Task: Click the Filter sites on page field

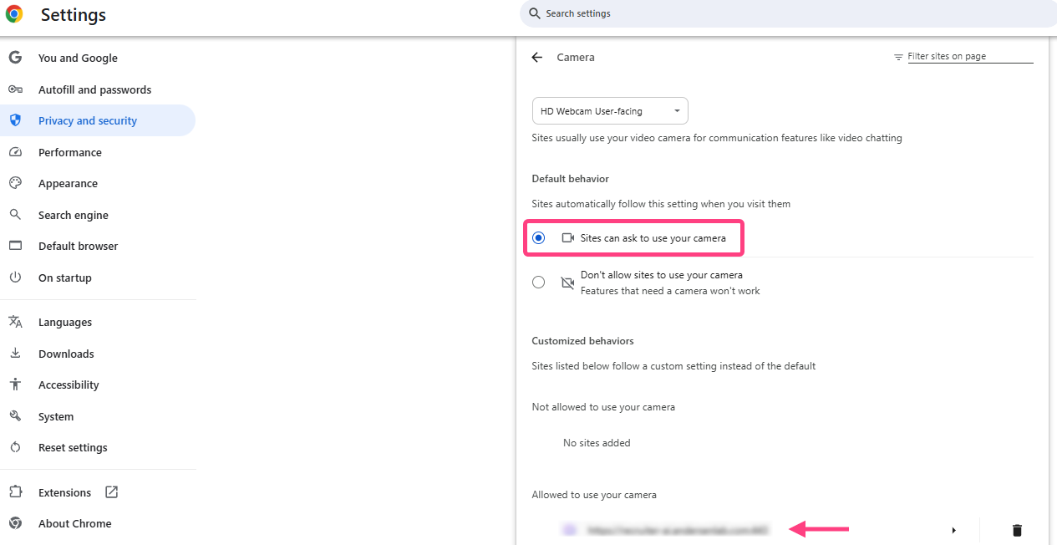Action: point(969,57)
